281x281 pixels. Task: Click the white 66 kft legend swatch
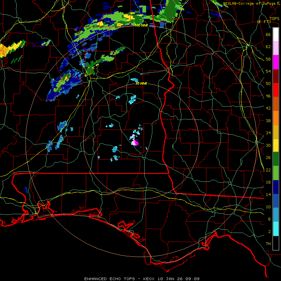(276, 34)
